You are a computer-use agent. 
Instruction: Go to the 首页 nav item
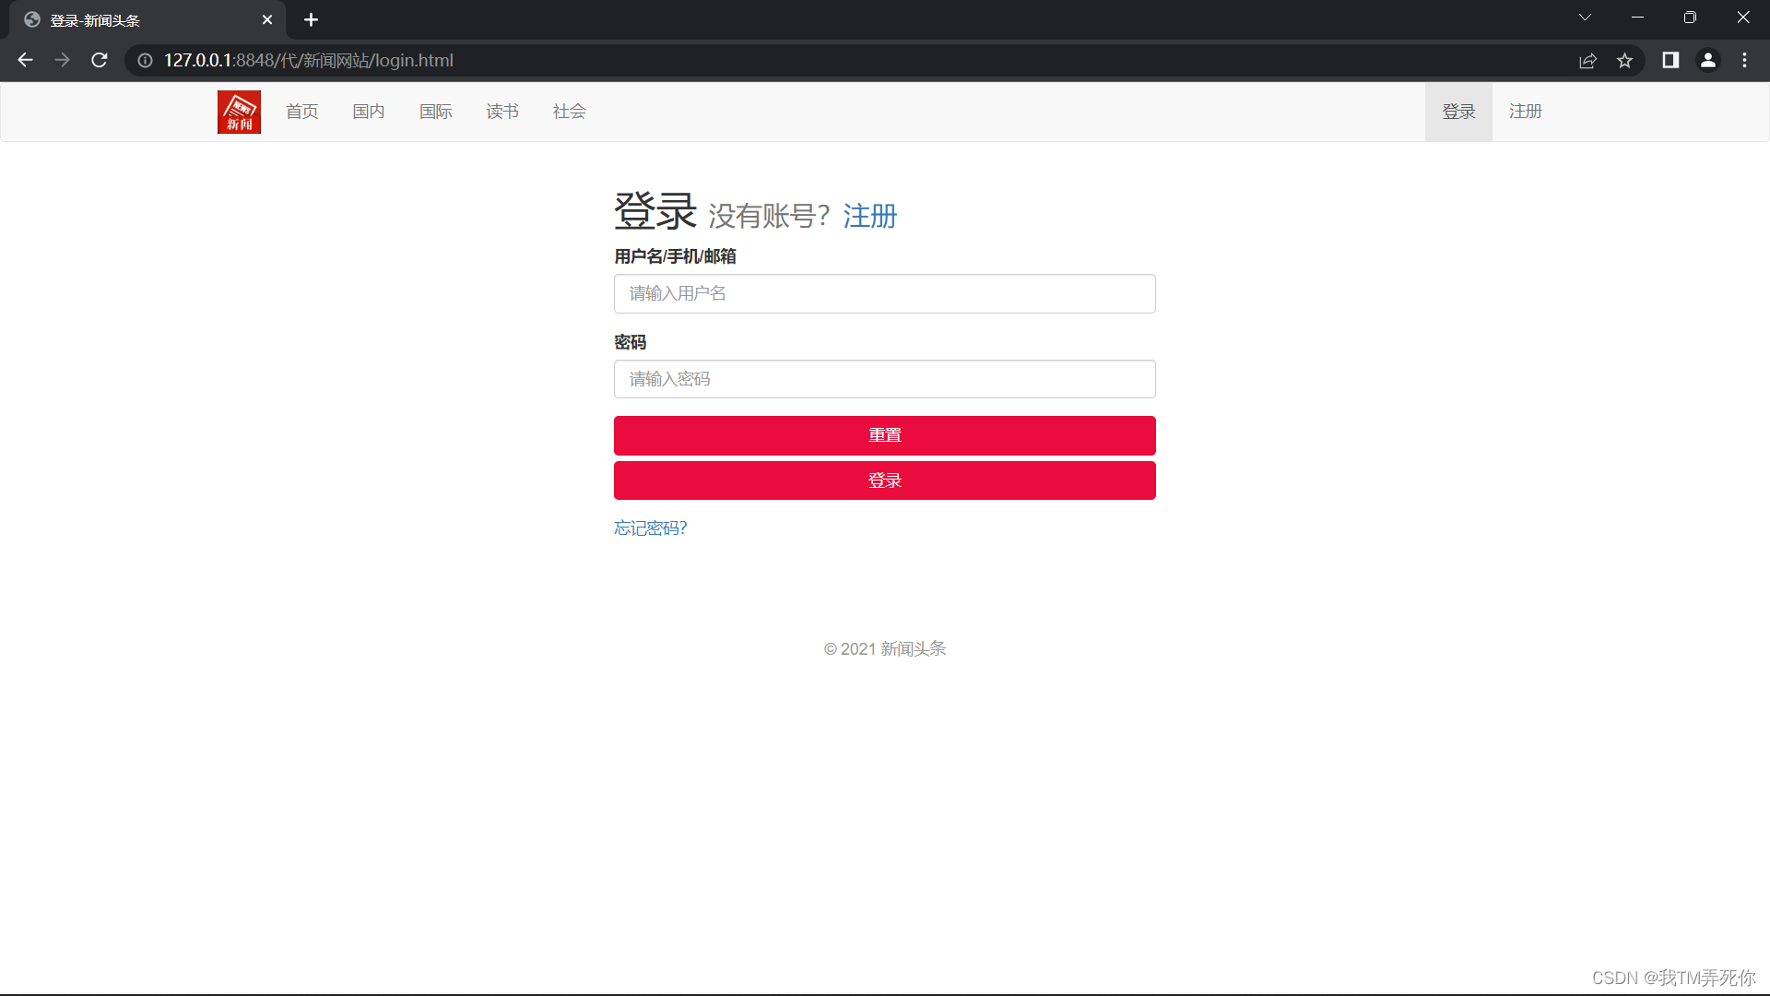pos(301,112)
